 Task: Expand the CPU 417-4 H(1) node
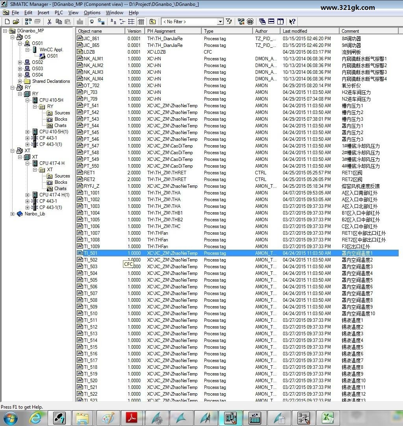(x=28, y=195)
